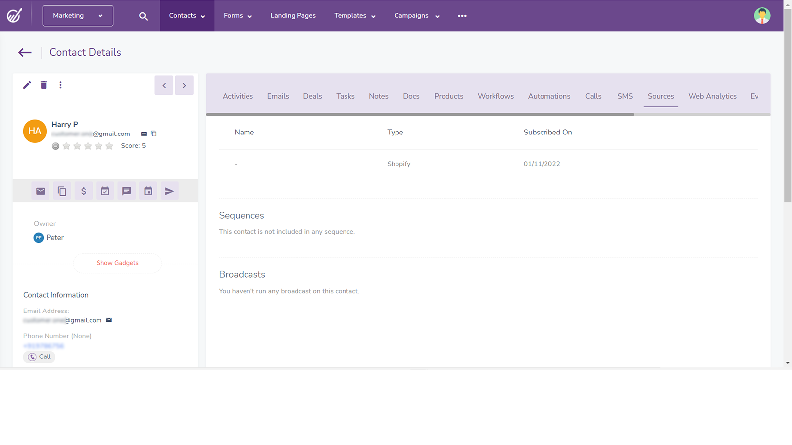
Task: Delete contact using the trash icon
Action: pos(44,85)
